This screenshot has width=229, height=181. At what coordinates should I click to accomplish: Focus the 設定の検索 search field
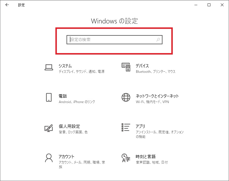(x=114, y=40)
